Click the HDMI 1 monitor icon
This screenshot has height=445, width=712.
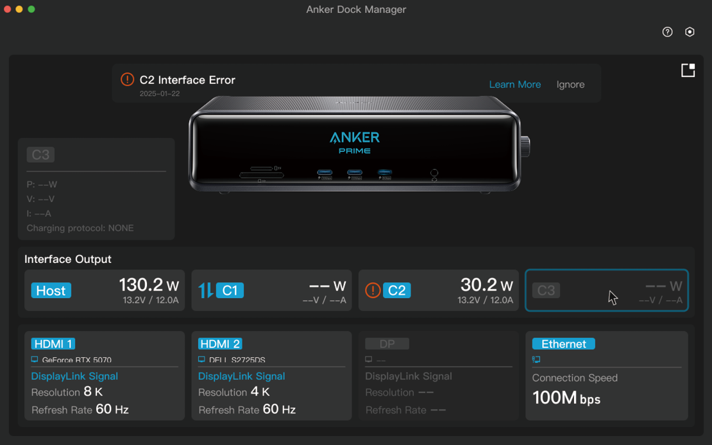[35, 359]
